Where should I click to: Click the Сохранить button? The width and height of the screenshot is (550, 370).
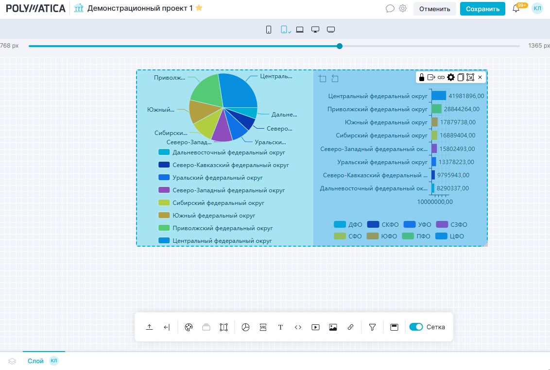click(x=482, y=9)
